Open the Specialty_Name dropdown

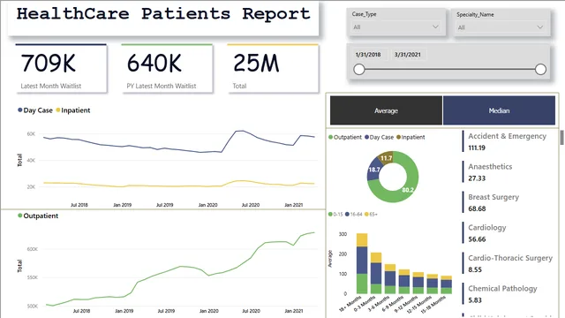click(x=501, y=27)
